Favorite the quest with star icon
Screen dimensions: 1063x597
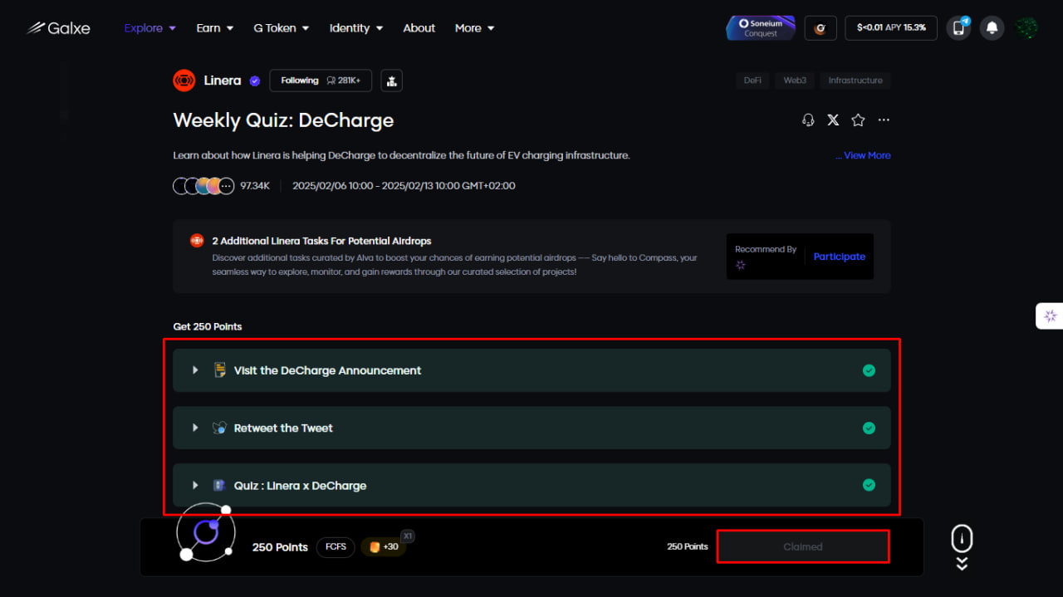coord(858,120)
